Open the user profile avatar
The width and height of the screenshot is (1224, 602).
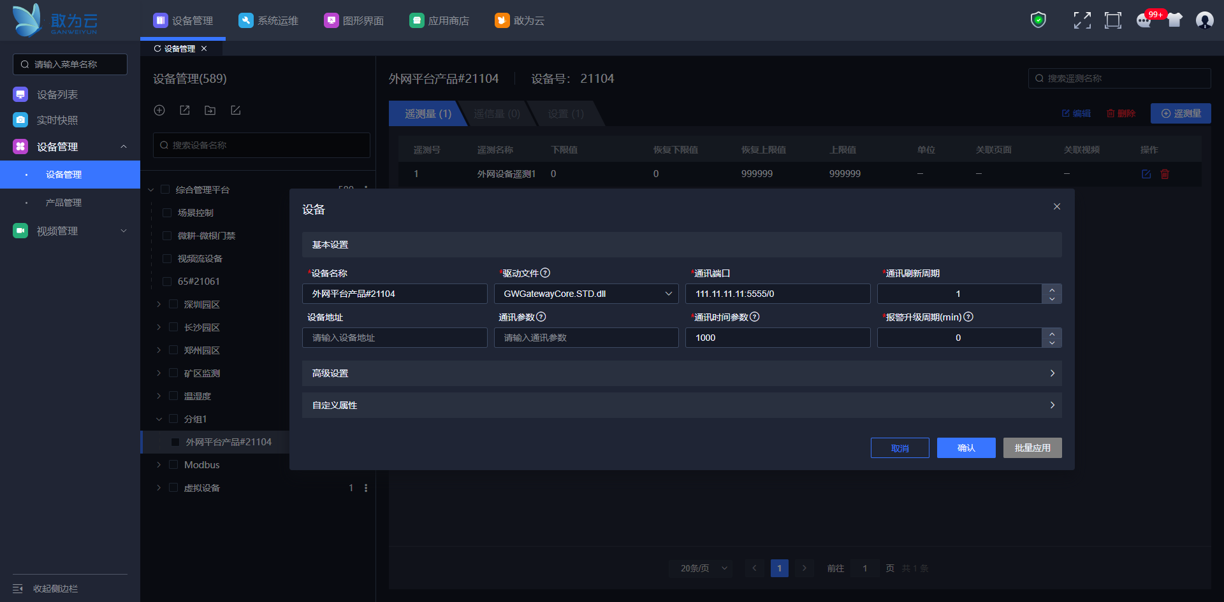(1204, 20)
